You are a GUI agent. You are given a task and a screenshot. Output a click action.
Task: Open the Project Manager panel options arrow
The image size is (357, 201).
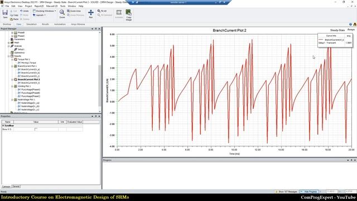tap(92, 28)
